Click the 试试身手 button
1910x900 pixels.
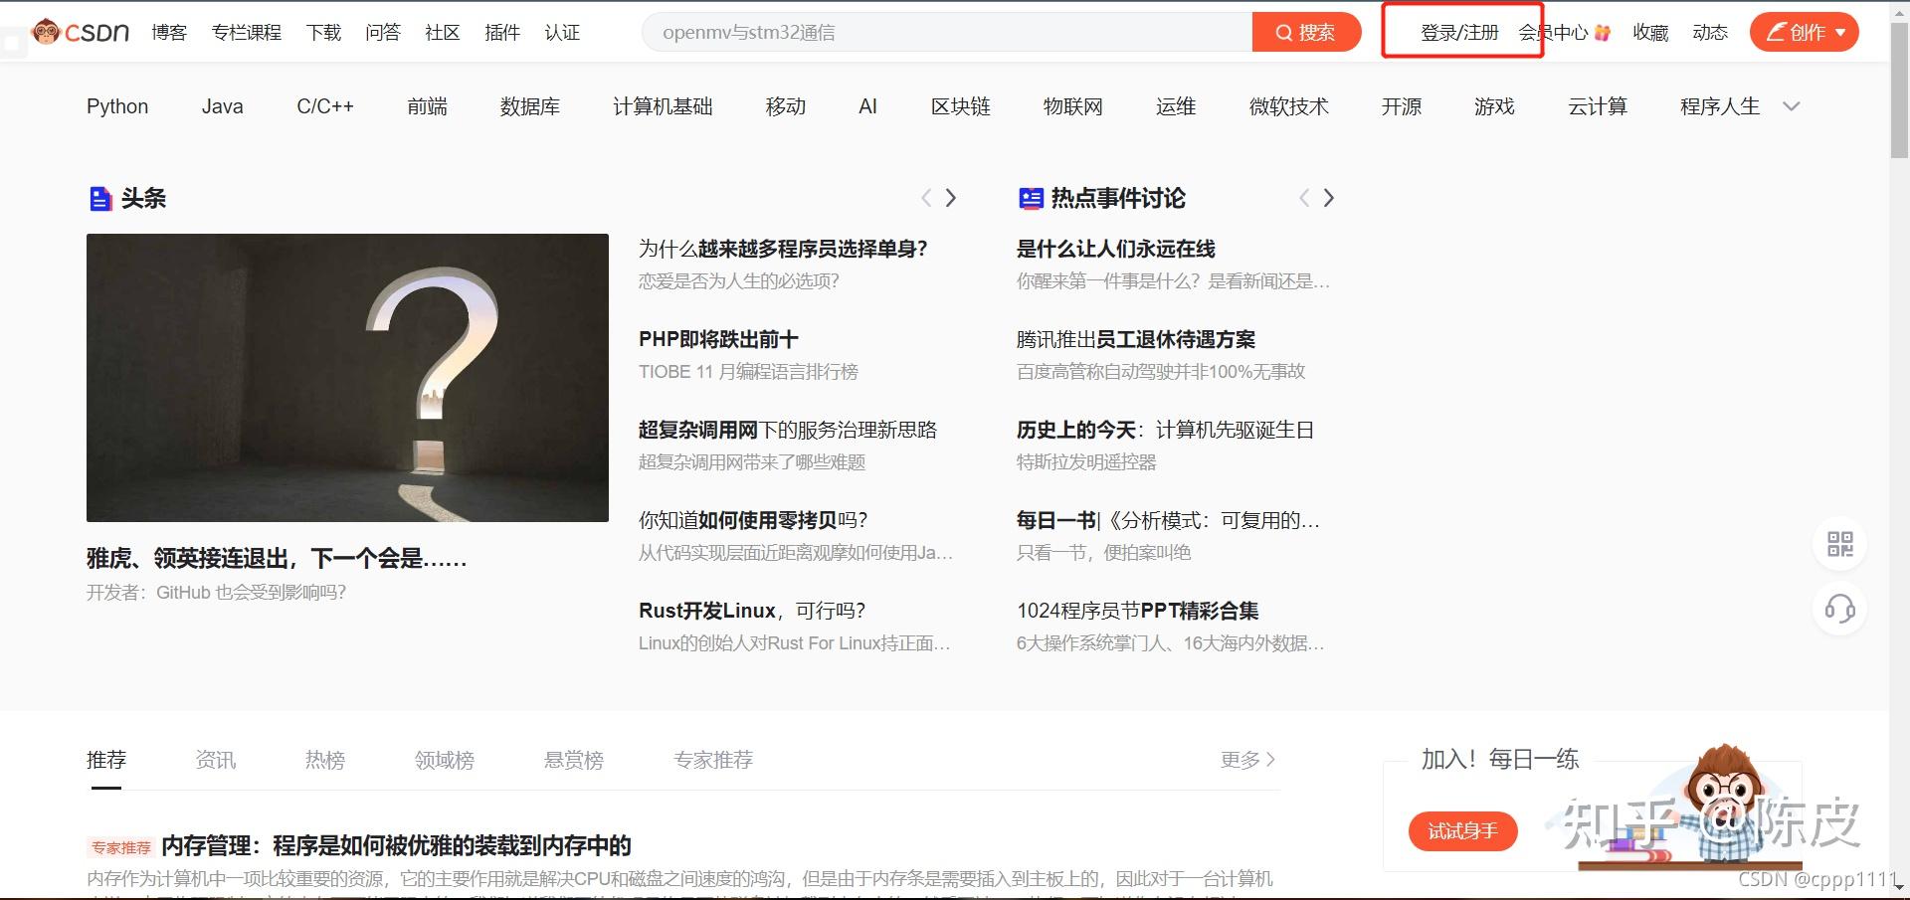(x=1462, y=831)
